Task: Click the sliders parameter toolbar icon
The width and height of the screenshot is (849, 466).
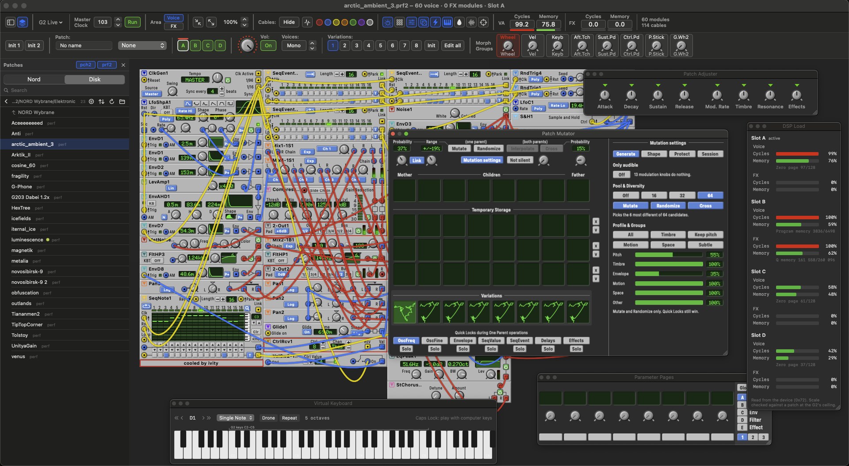Action: [x=412, y=22]
